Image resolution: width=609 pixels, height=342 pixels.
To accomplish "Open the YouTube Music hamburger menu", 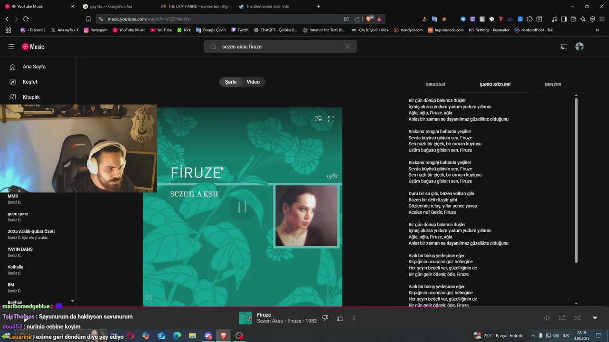I will (11, 47).
